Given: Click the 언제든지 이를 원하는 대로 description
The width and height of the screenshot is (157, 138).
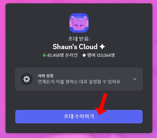Looking at the screenshot, I should click(x=79, y=82).
